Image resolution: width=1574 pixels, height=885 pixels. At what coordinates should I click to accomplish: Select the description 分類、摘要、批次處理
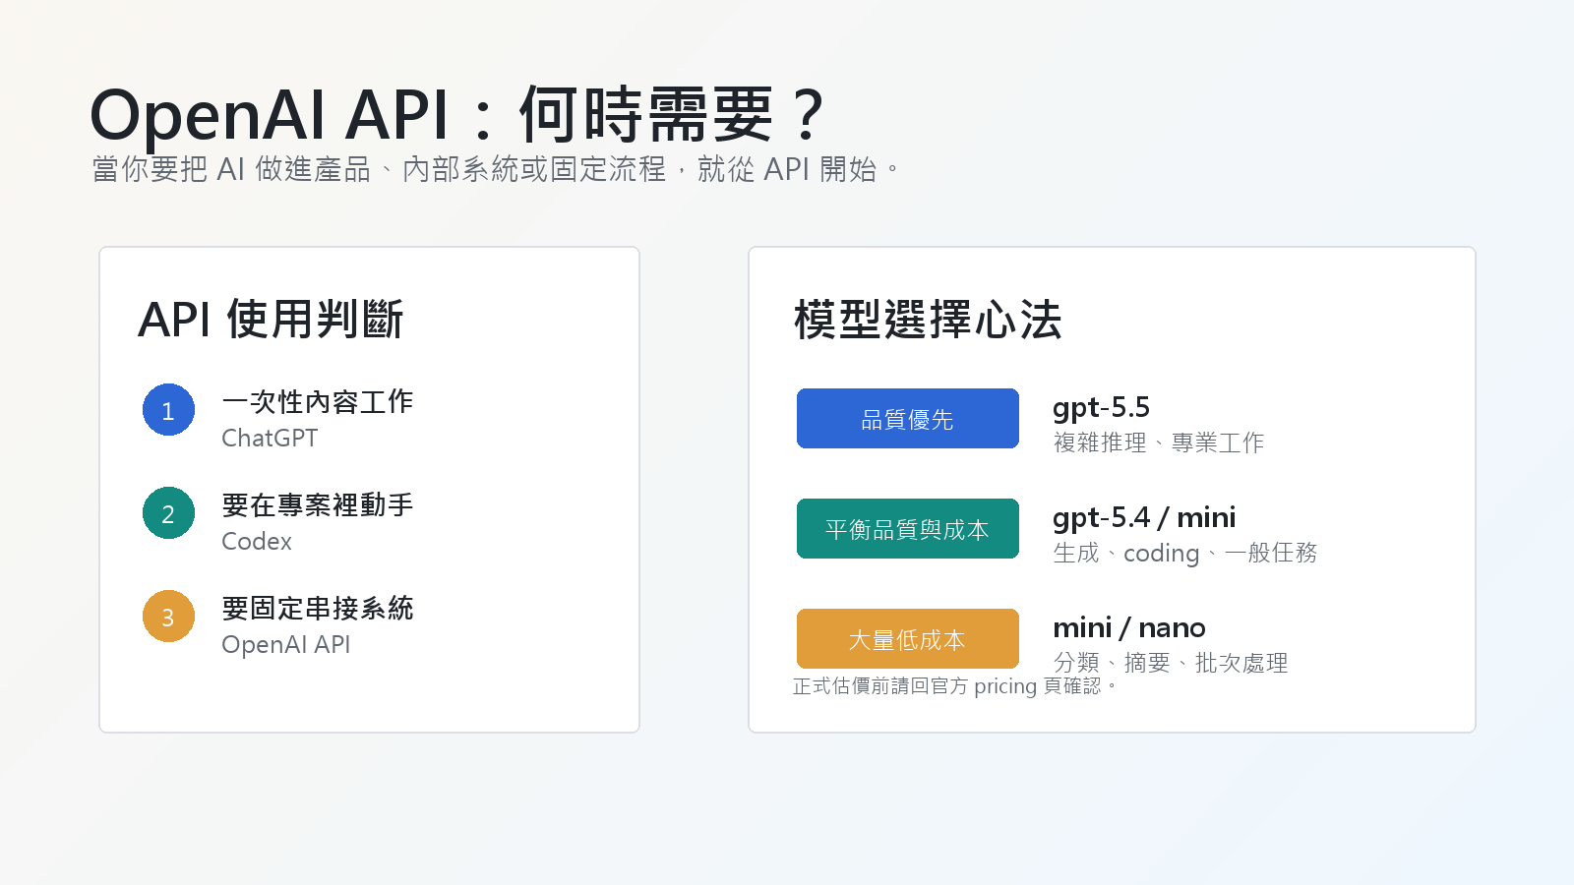click(1171, 663)
